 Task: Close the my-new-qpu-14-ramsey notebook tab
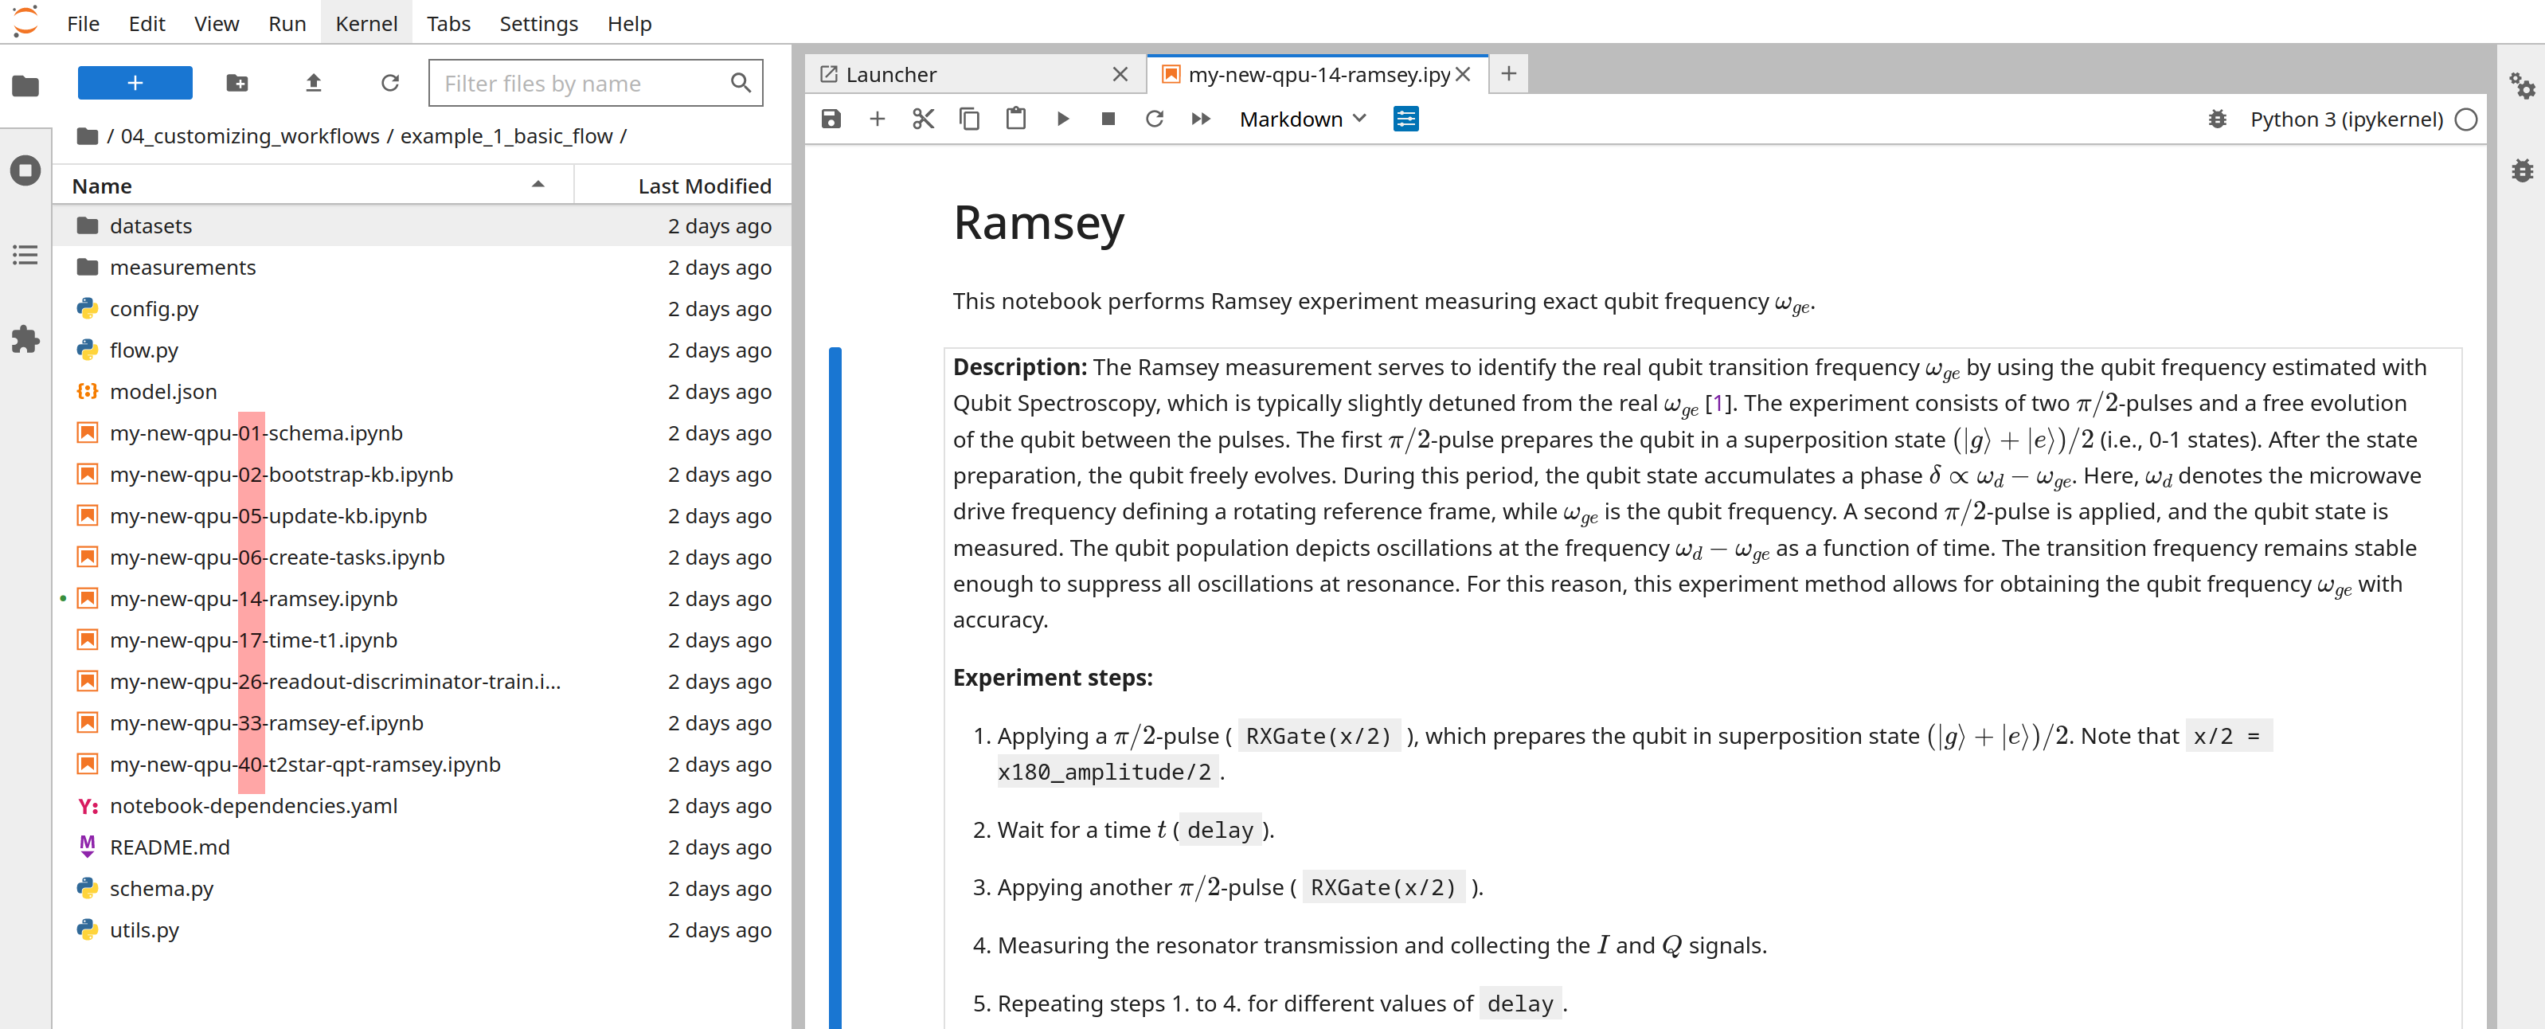coord(1463,74)
